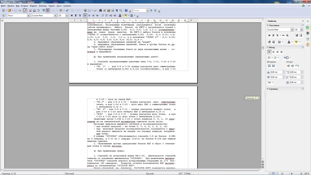Viewport: 311px width, 175px height.
Task: Click background color bucket in toolbar
Action: click(132, 16)
